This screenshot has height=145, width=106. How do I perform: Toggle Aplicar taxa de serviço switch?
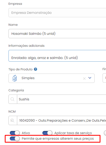click(x=47, y=133)
